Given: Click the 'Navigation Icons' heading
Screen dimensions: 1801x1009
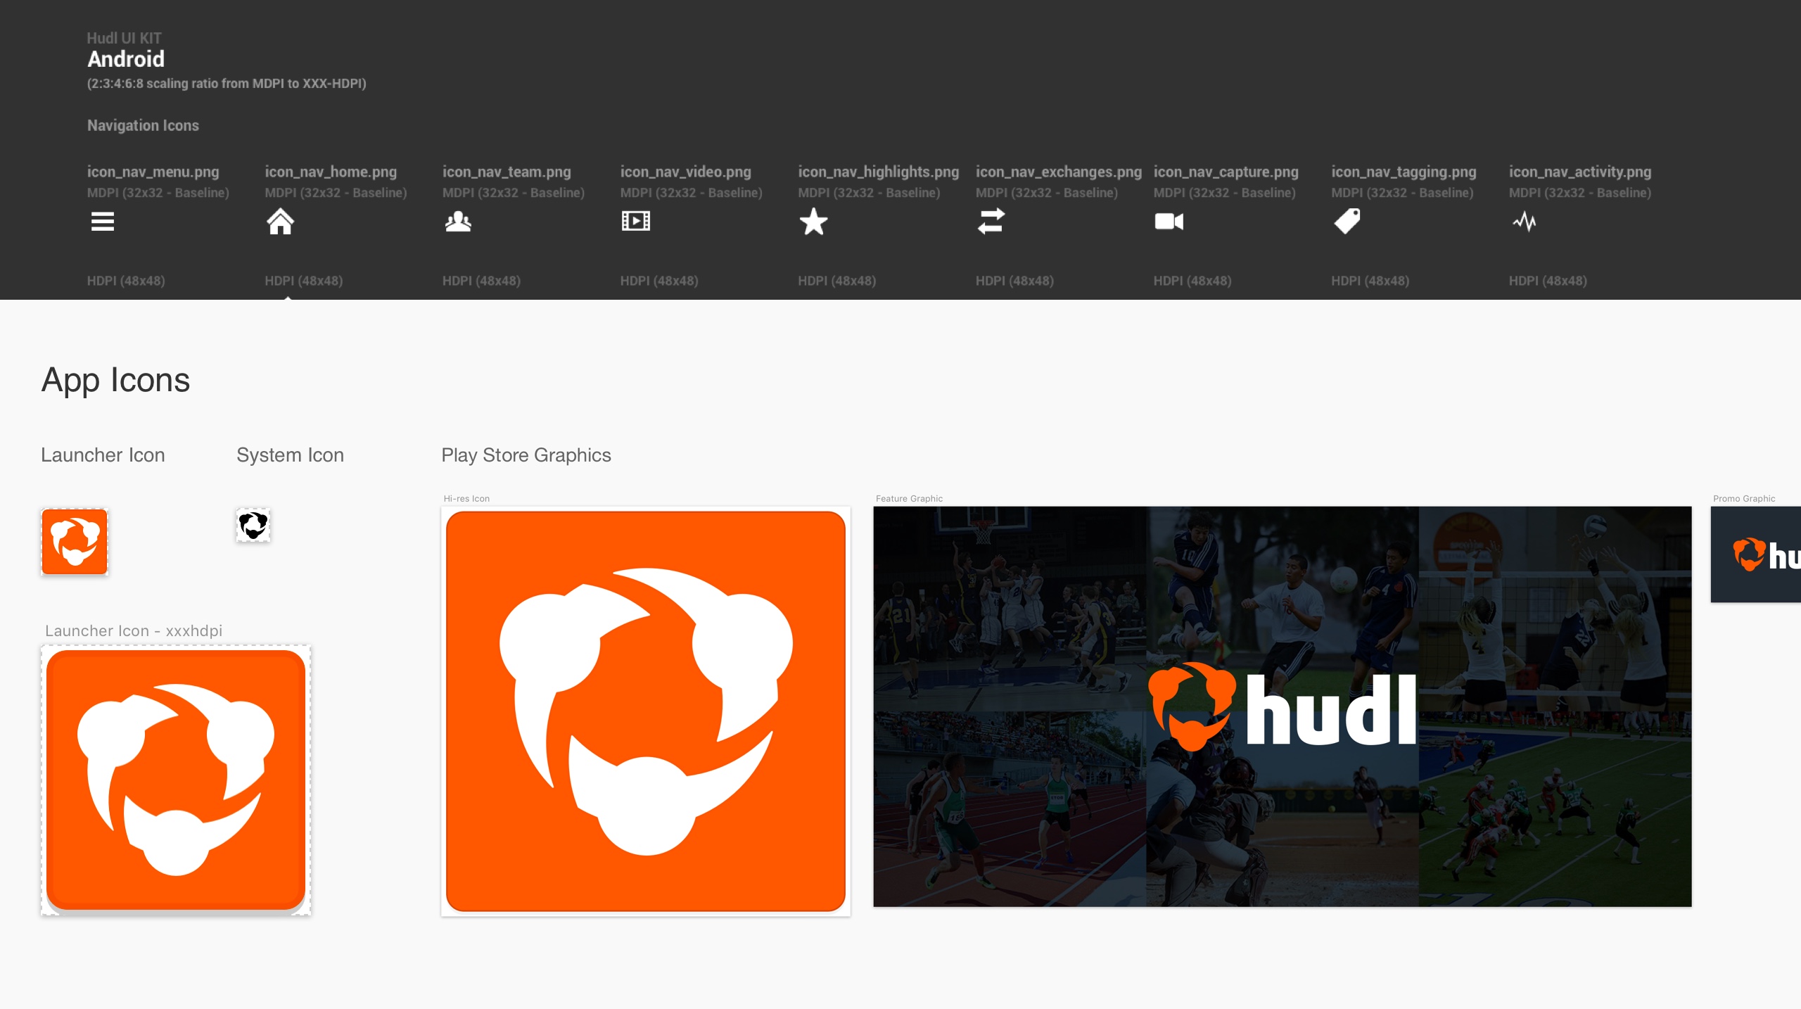Looking at the screenshot, I should pos(143,125).
